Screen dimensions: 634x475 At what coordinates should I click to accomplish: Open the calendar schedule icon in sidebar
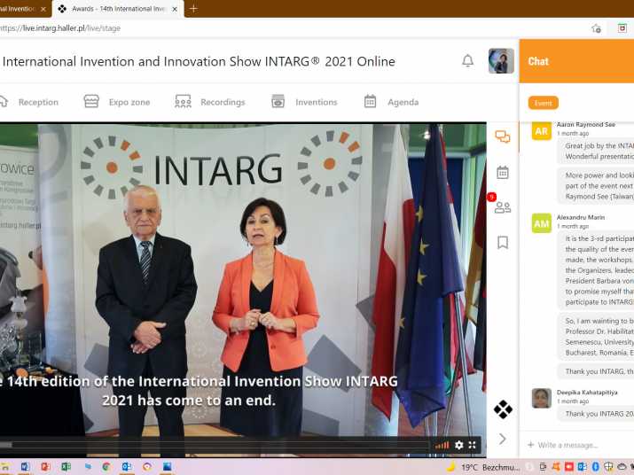click(x=503, y=172)
